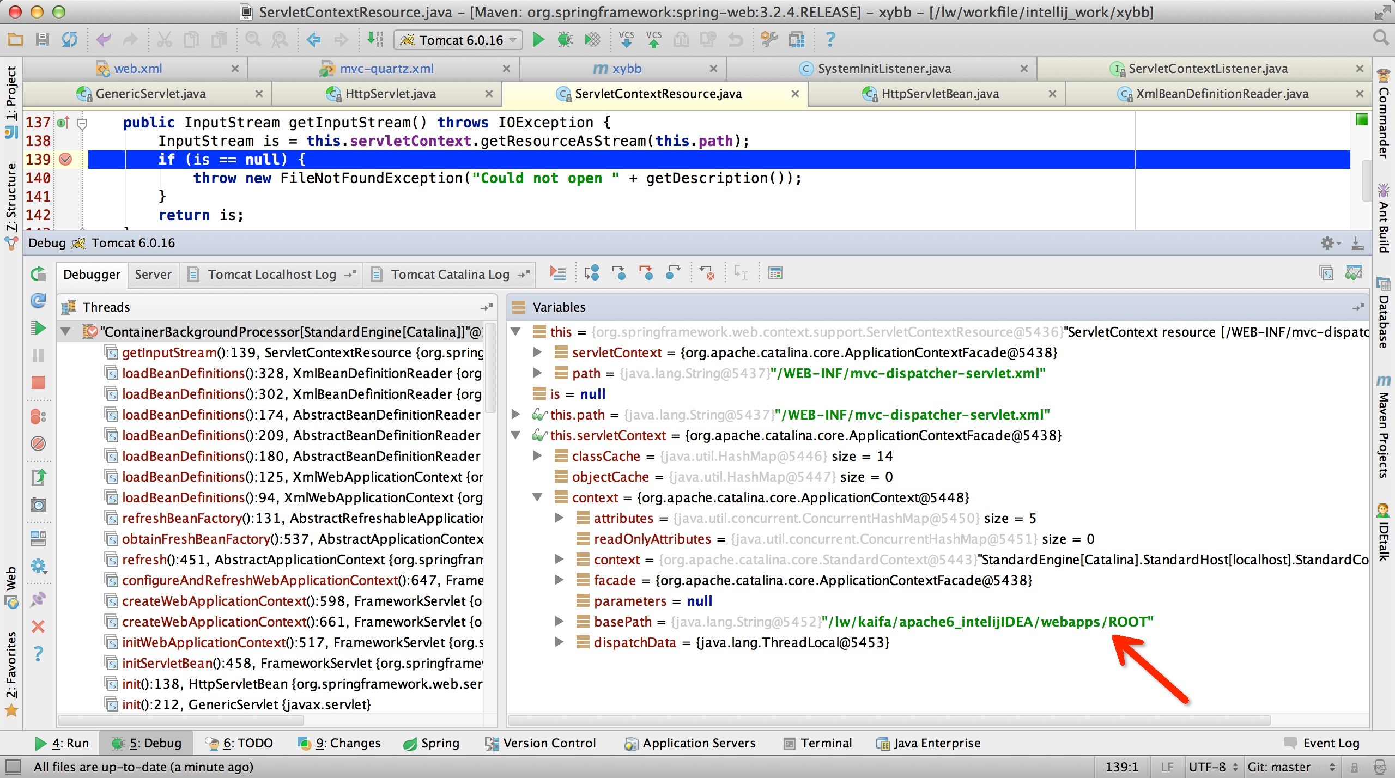1395x778 pixels.
Task: Expand the basePath variable node
Action: [x=559, y=621]
